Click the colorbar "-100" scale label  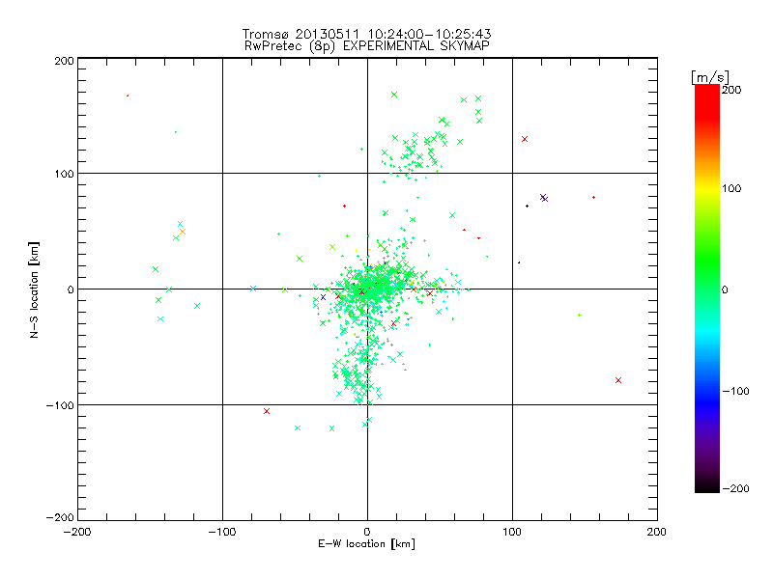[735, 391]
